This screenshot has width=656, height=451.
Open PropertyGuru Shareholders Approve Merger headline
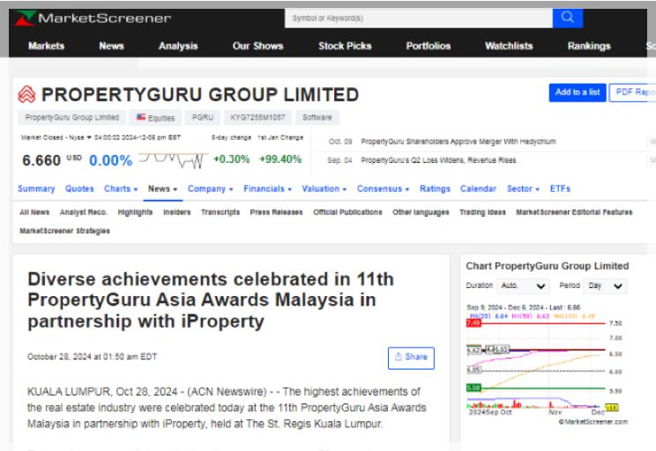458,141
